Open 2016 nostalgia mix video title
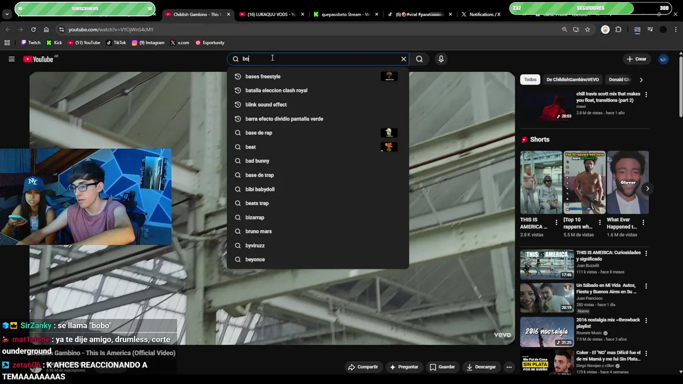 click(608, 323)
